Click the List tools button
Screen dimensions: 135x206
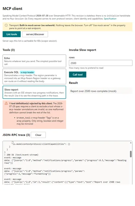[x=12, y=34]
